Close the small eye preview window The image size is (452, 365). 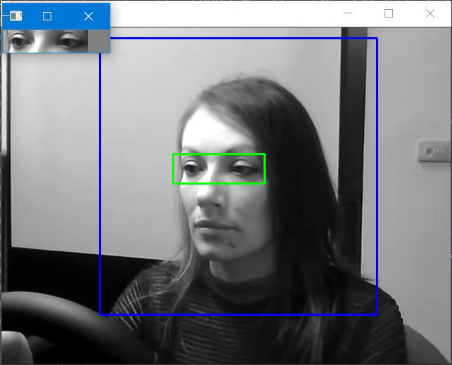[x=88, y=16]
